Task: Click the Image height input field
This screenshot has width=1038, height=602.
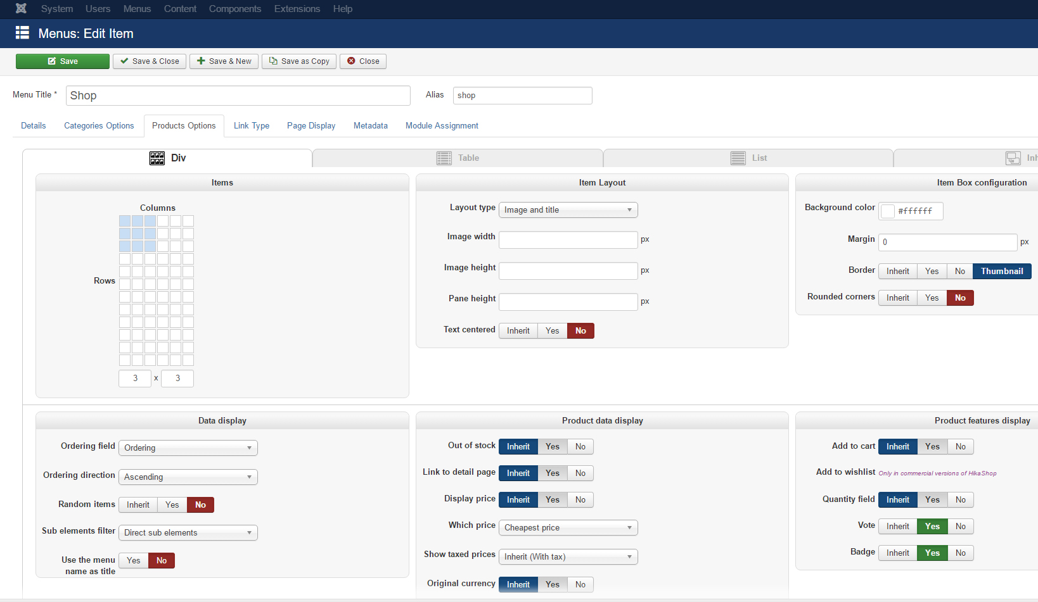Action: pos(568,271)
